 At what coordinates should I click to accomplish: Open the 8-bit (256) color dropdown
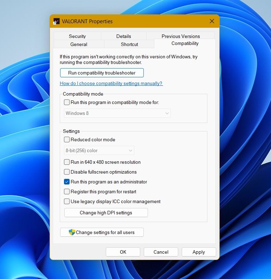[x=99, y=150]
